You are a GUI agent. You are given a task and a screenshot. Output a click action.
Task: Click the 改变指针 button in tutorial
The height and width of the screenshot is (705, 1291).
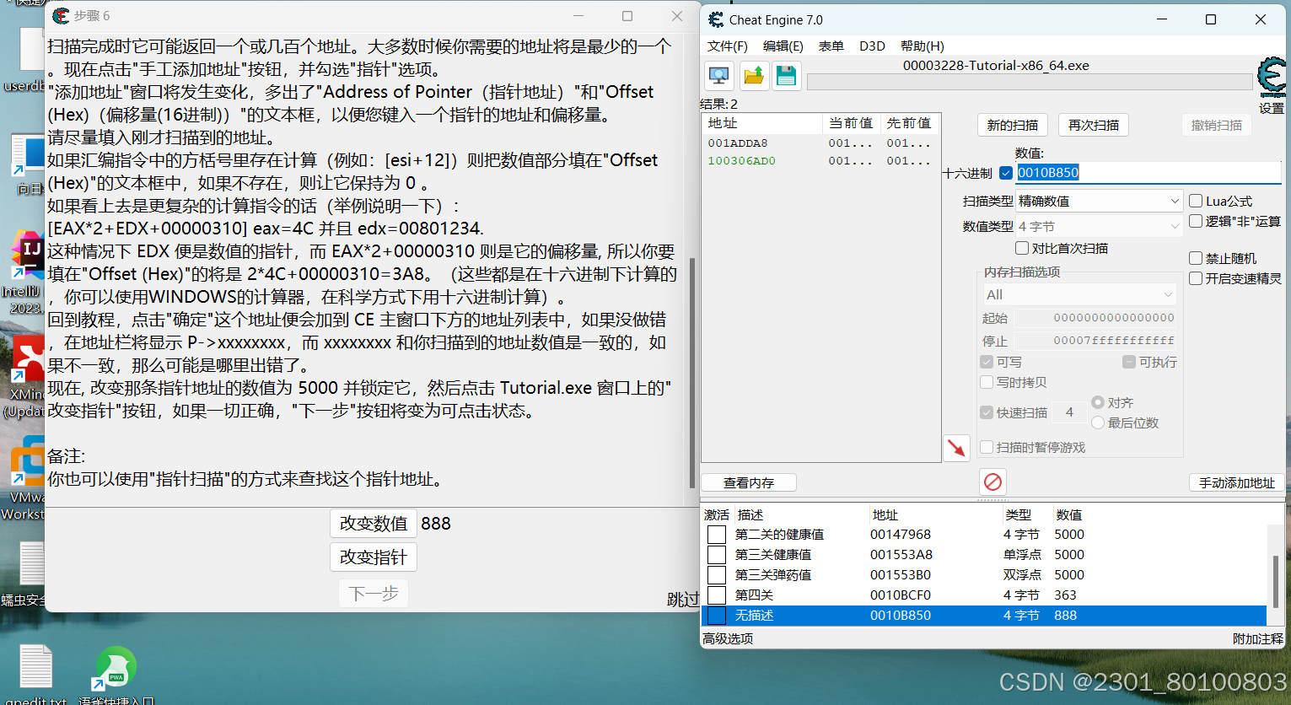(374, 557)
